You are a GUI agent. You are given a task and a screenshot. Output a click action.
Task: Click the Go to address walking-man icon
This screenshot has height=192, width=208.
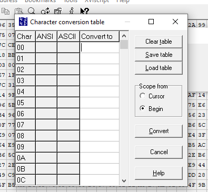(71, 11)
